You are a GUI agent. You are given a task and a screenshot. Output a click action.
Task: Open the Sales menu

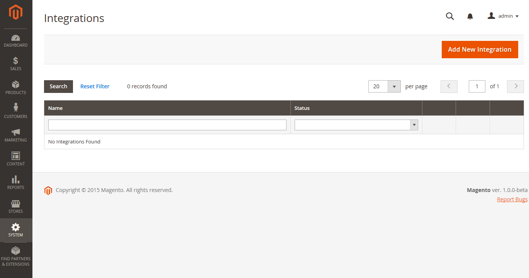pyautogui.click(x=16, y=64)
